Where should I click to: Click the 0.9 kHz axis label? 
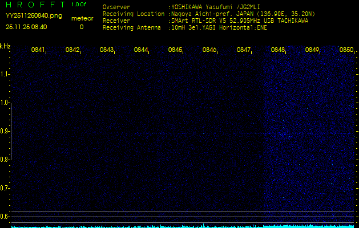(5, 131)
